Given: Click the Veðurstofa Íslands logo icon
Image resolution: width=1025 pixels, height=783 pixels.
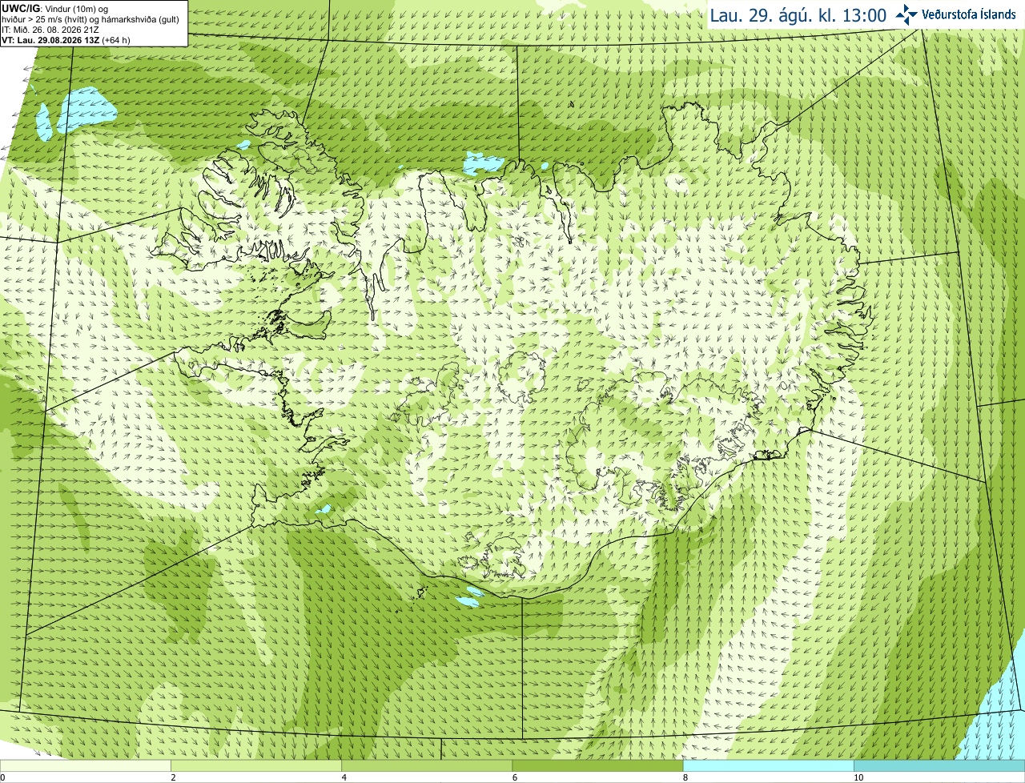Looking at the screenshot, I should click(906, 14).
